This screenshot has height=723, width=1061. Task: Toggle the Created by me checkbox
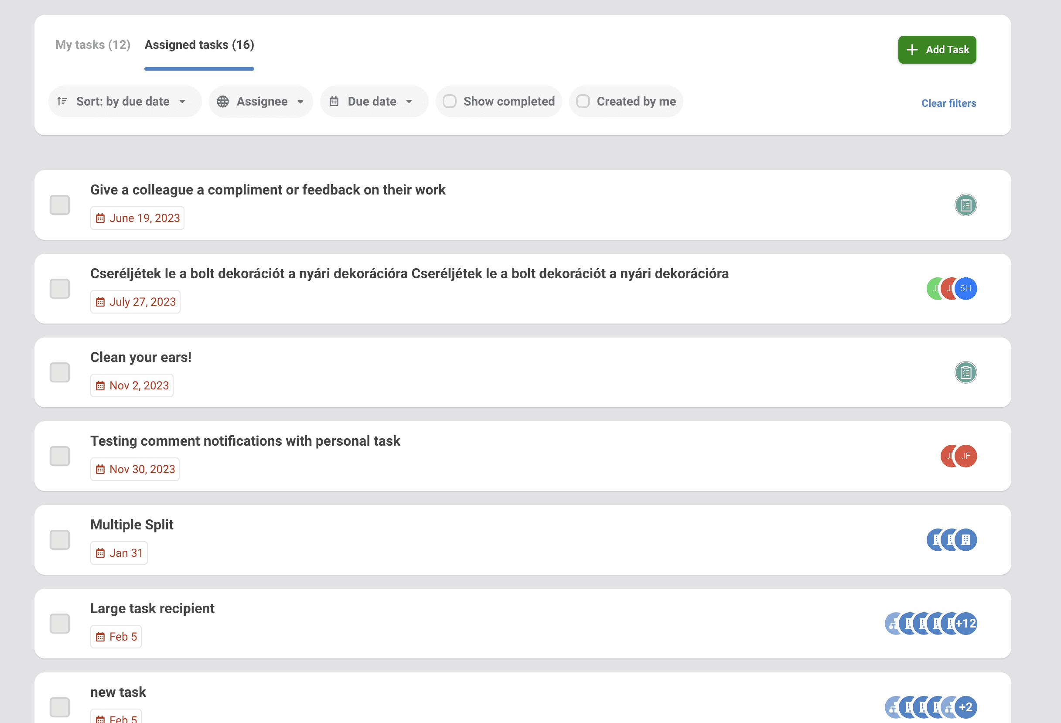[583, 101]
